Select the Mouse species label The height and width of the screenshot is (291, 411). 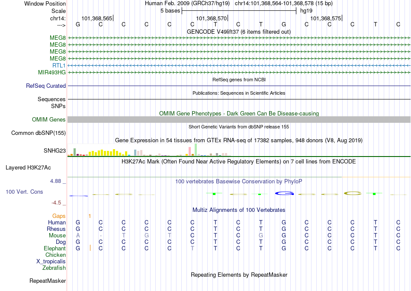coord(58,236)
